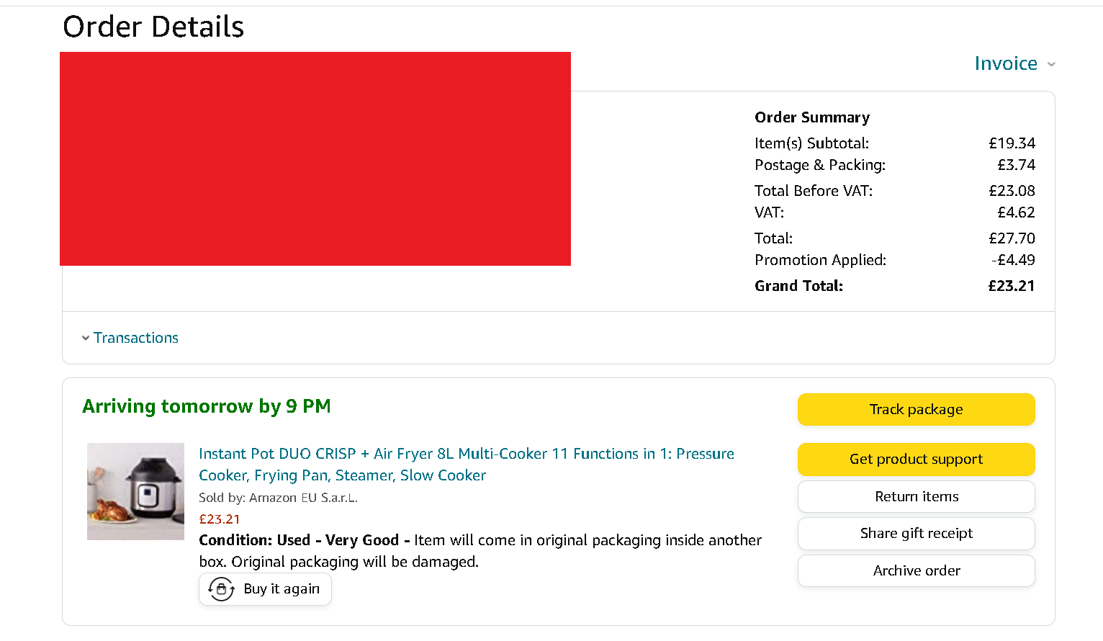
Task: Click the Arriving tomorrow by 9 PM status
Action: (207, 406)
